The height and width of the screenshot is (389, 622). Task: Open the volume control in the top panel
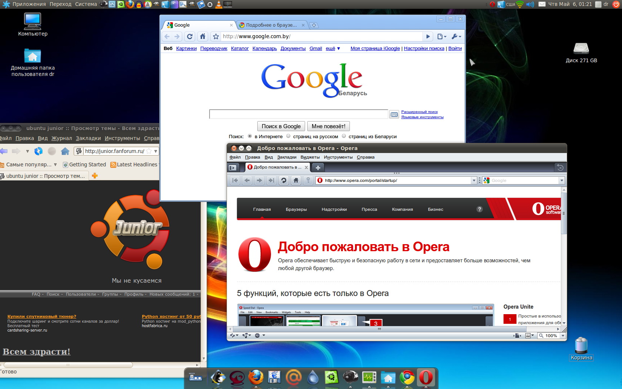click(x=530, y=4)
